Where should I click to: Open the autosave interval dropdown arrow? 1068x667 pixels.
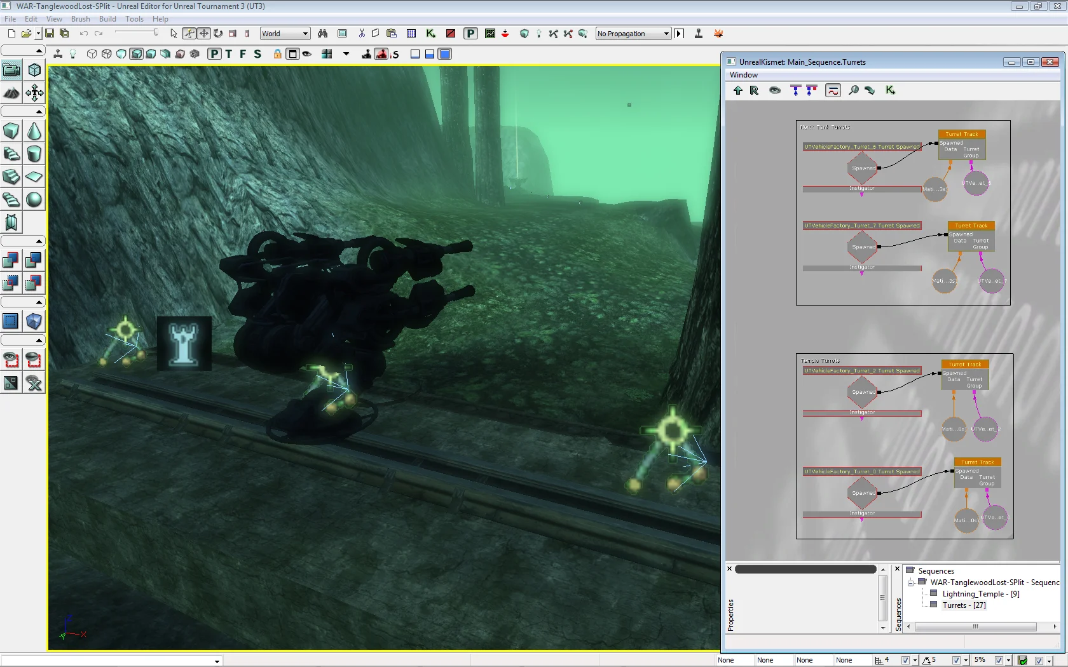point(1049,661)
